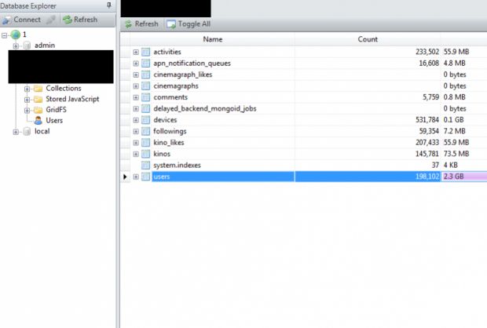
Task: Expand the kino_likes collection row
Action: [x=136, y=143]
